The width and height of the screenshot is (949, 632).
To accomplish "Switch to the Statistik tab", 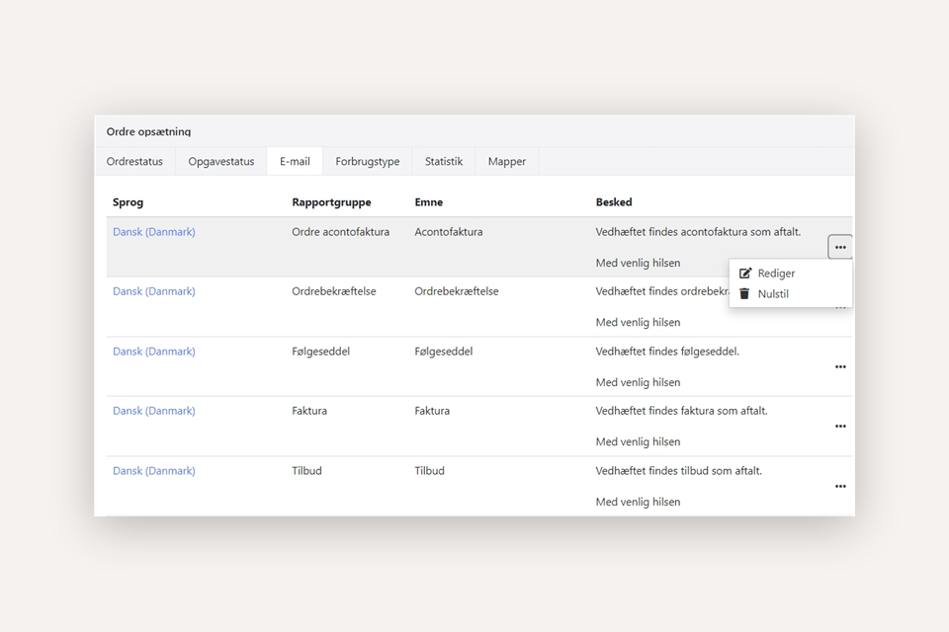I will coord(444,161).
